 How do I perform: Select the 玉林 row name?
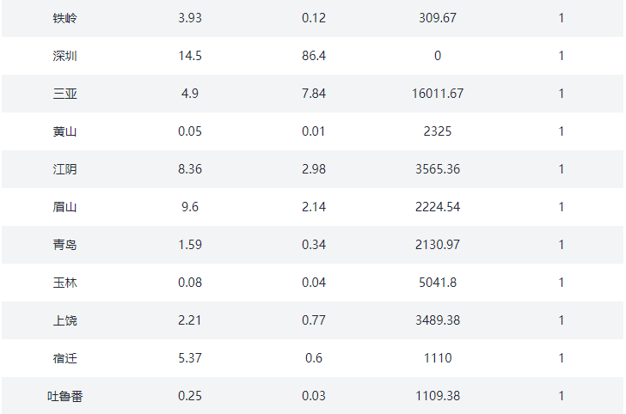[64, 283]
